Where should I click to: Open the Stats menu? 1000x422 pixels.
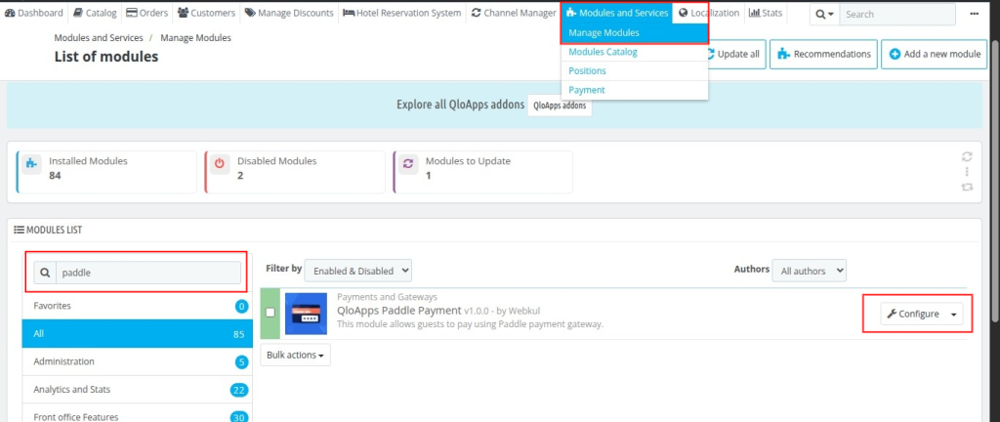coord(766,13)
